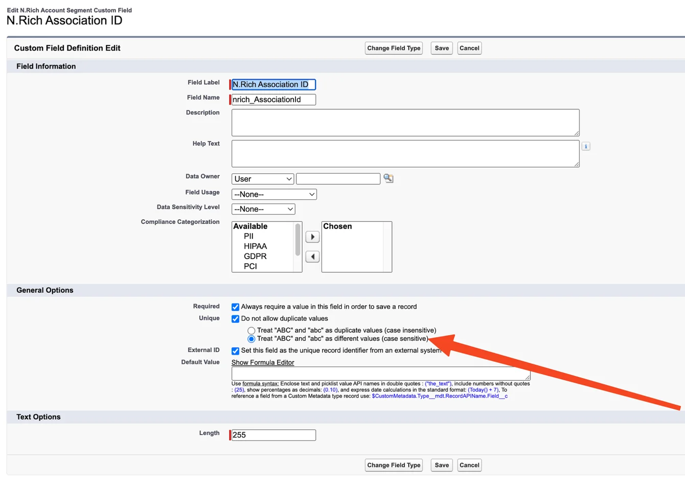Toggle the External ID checkbox

pyautogui.click(x=235, y=351)
